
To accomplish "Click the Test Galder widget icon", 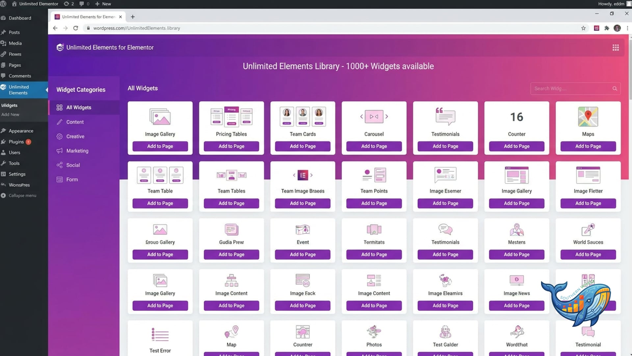I will tap(445, 332).
